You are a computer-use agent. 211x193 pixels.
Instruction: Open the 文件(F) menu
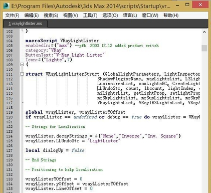[12, 16]
